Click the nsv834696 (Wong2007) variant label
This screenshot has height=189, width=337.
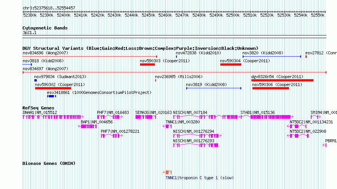[x=45, y=53]
